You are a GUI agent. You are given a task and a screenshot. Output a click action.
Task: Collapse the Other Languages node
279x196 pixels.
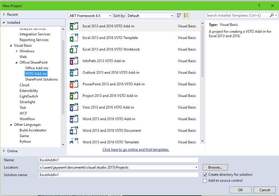(11, 125)
